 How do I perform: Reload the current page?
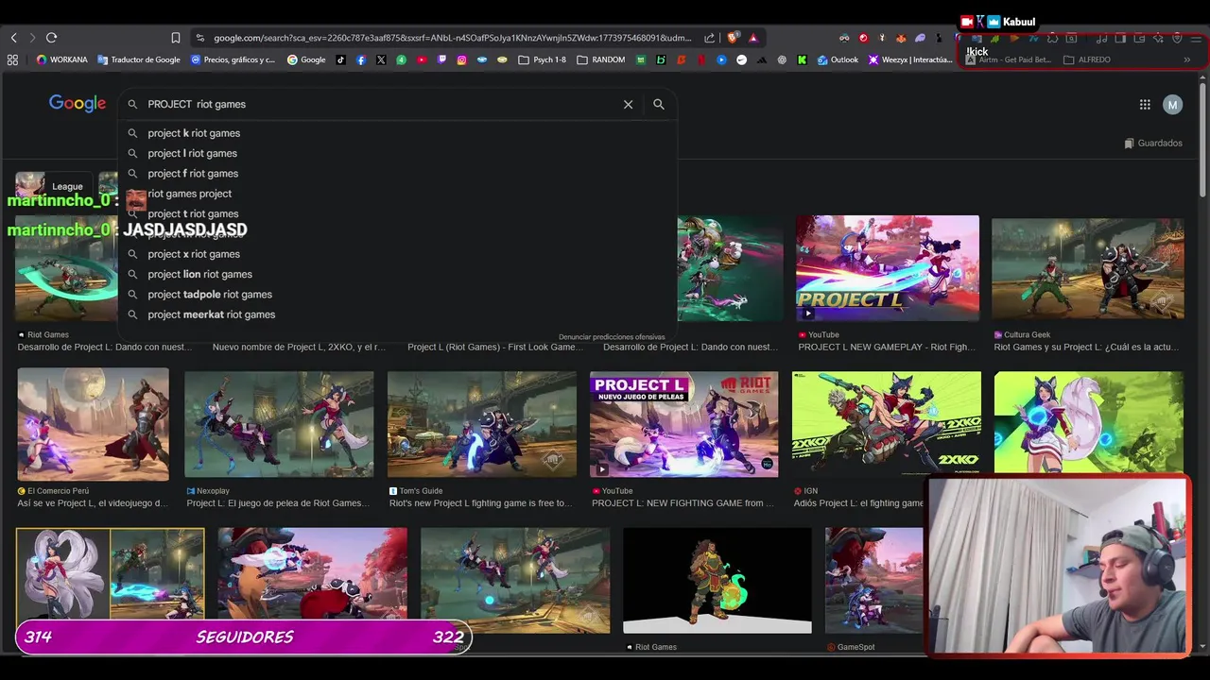point(51,38)
